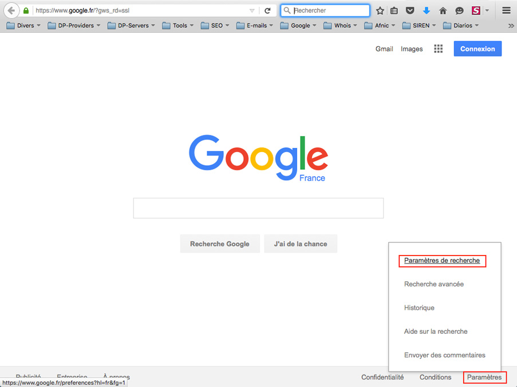The image size is (517, 387).
Task: Open the Downloads arrow icon
Action: click(427, 10)
